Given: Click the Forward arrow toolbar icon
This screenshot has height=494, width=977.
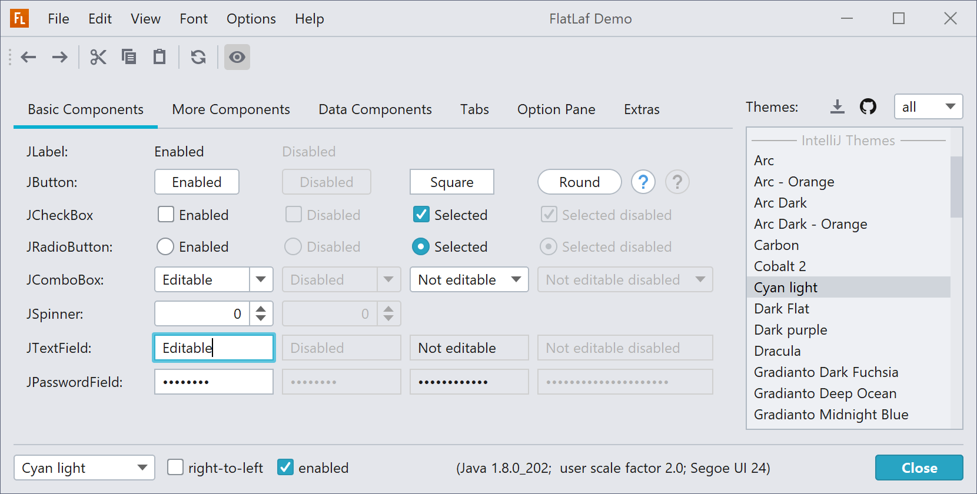Looking at the screenshot, I should 59,57.
